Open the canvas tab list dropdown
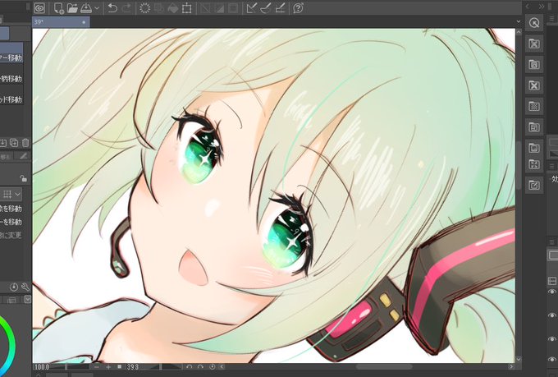Screen dimensions: 558x377 click(518, 21)
